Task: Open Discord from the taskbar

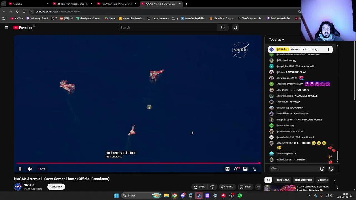Action: point(183,196)
